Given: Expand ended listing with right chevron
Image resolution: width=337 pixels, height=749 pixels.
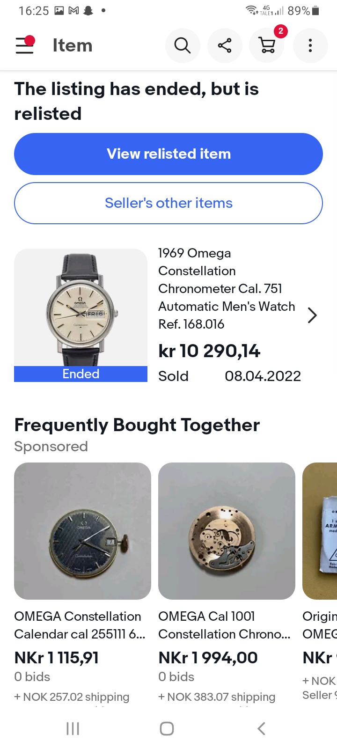Looking at the screenshot, I should click(312, 315).
